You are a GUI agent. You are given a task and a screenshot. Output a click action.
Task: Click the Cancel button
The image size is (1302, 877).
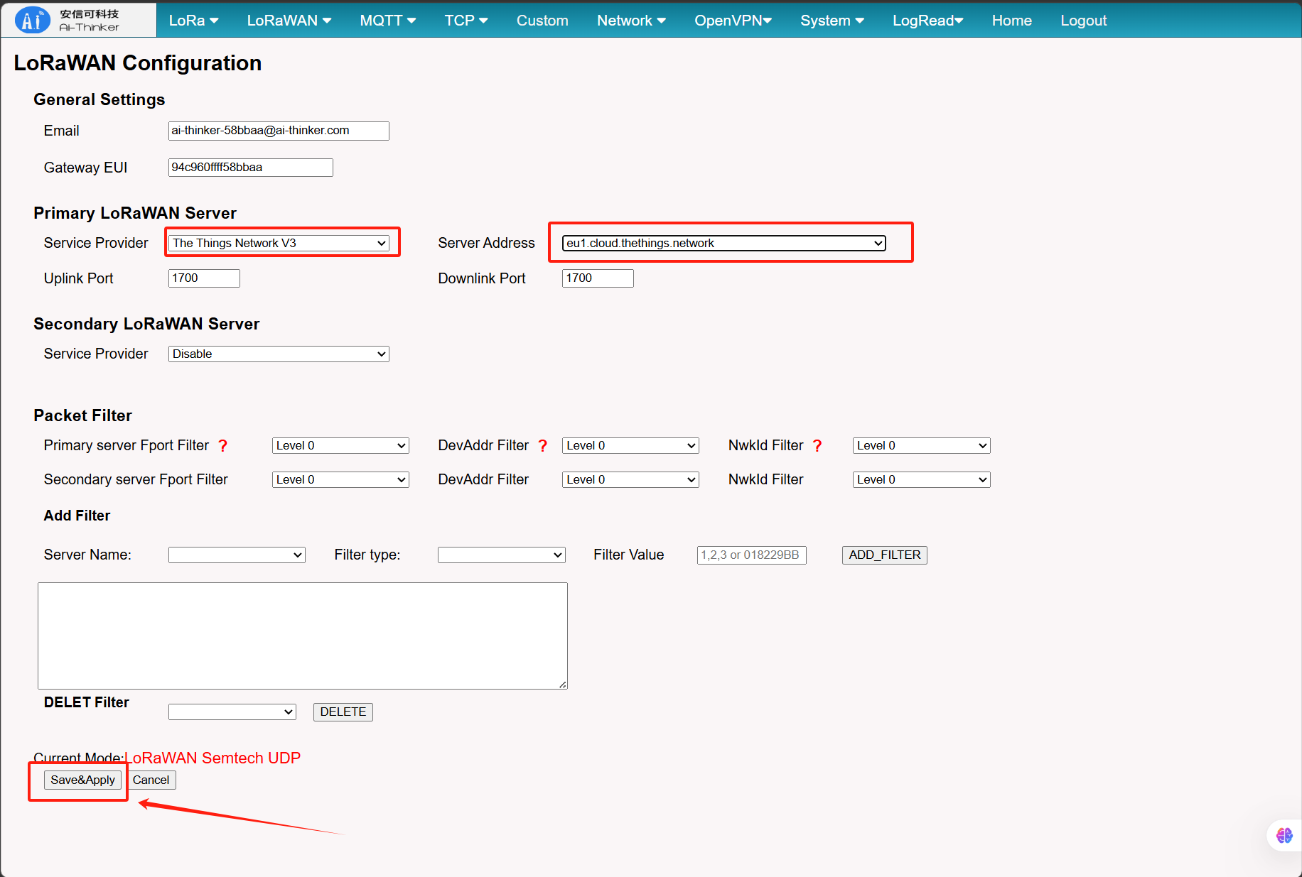coord(151,780)
